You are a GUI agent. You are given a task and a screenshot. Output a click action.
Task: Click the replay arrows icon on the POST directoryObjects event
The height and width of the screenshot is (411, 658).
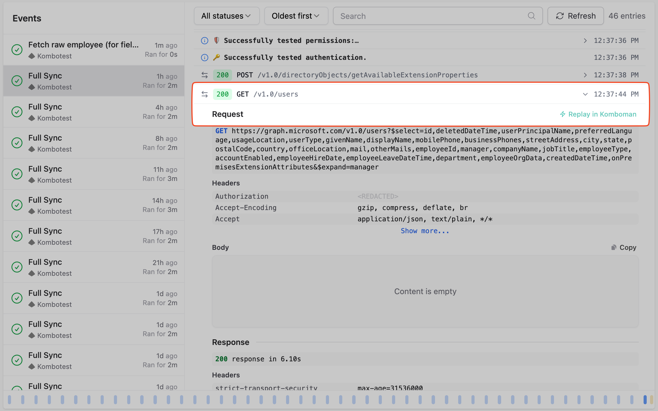(204, 75)
